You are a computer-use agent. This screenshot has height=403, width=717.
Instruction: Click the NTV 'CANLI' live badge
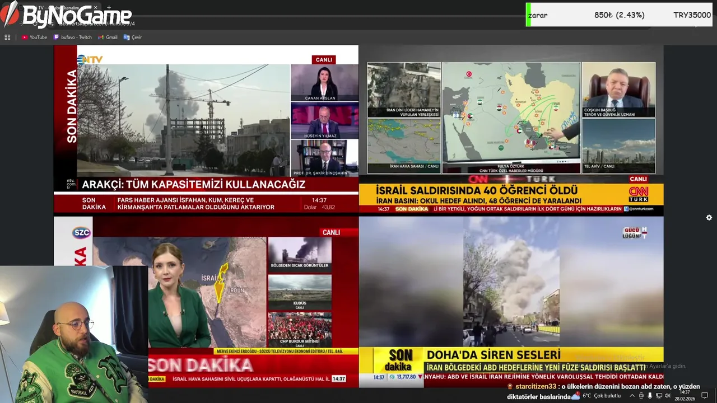click(324, 60)
